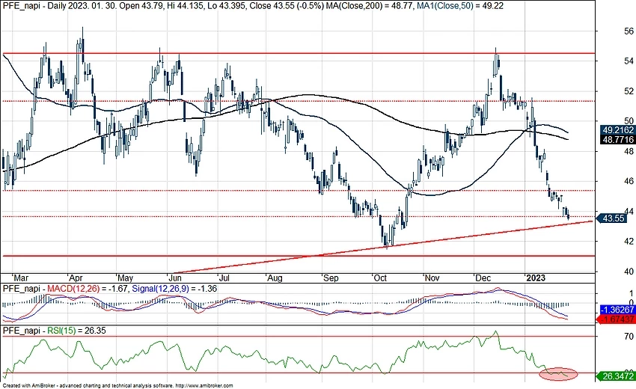This screenshot has width=636, height=389.
Task: Click the 'Nov' month label on time axis
Action: pyautogui.click(x=432, y=278)
